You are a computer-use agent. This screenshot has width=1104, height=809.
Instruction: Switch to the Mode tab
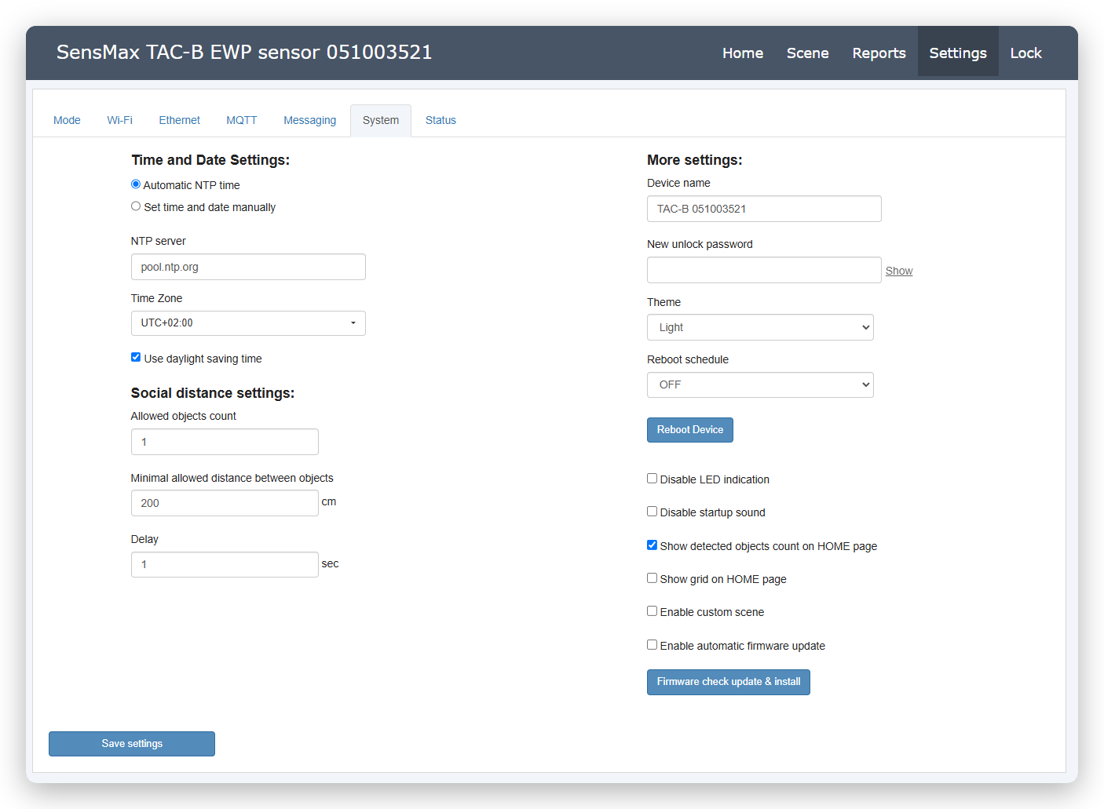point(67,120)
